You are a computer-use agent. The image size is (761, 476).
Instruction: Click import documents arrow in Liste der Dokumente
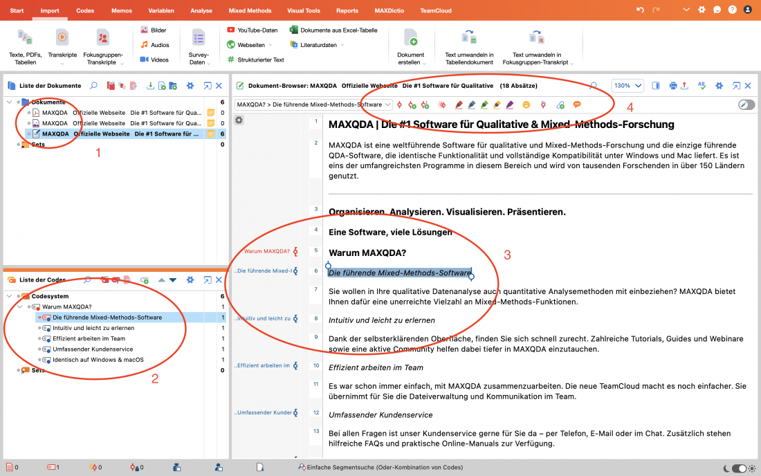pos(150,85)
